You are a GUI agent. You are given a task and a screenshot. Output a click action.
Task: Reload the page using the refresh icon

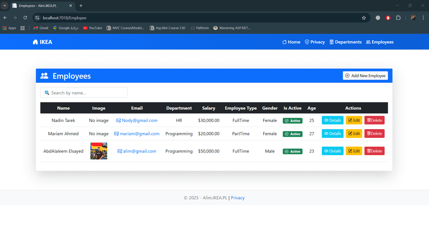point(25,18)
